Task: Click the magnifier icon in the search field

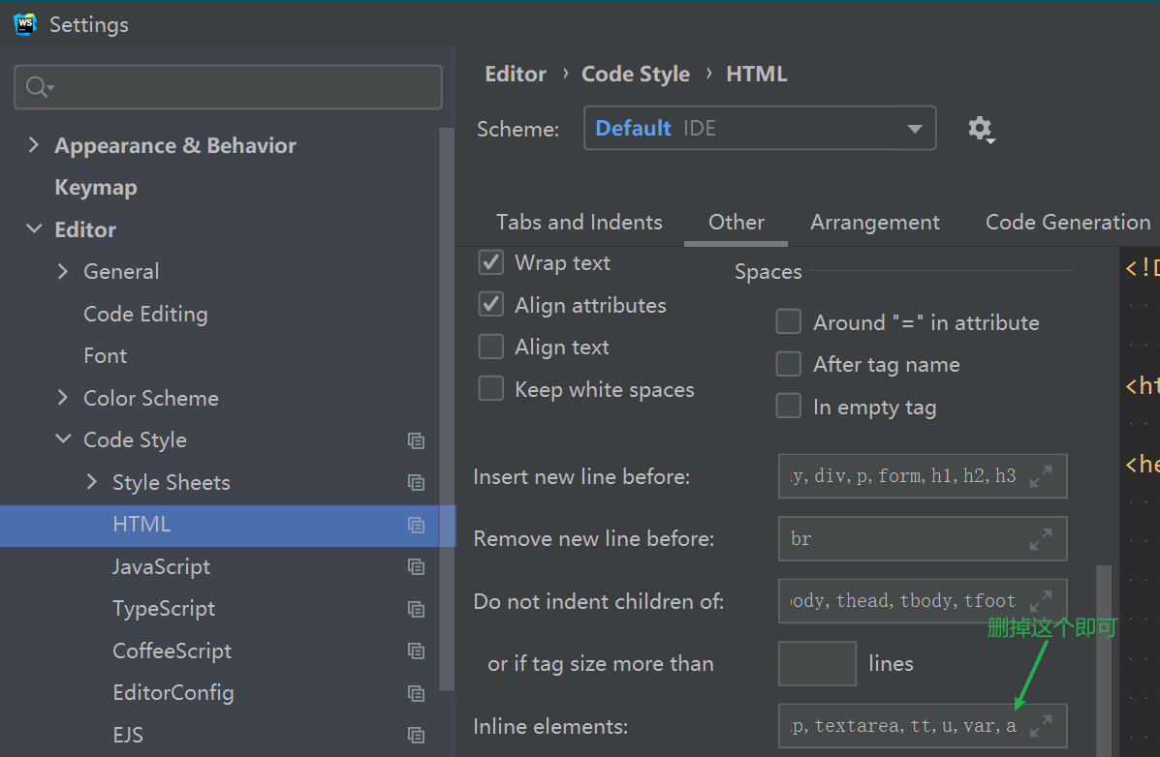Action: point(35,86)
